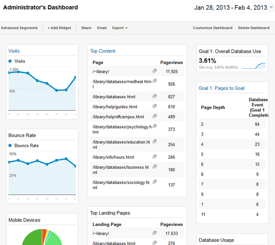Image resolution: width=275 pixels, height=245 pixels.
Task: Open external link icon for hours.html row
Action: pos(154,157)
